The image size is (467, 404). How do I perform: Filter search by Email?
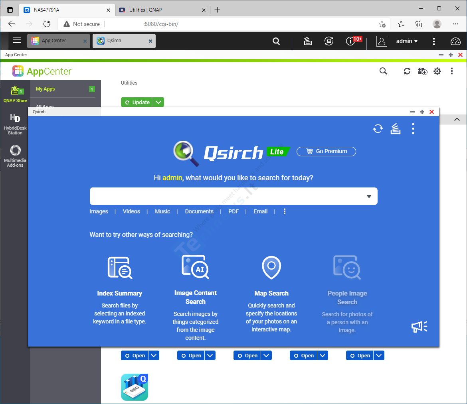click(x=261, y=211)
